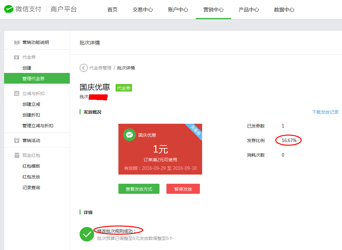Open the 交易中心 tab
This screenshot has width=342, height=250.
[x=143, y=9]
